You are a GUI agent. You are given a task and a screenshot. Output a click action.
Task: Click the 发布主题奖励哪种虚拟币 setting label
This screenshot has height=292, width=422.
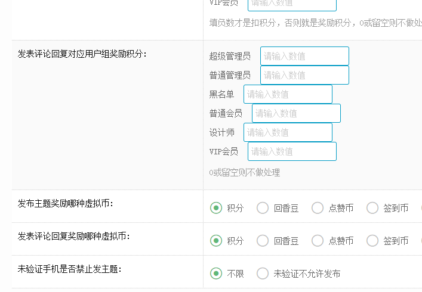(66, 204)
